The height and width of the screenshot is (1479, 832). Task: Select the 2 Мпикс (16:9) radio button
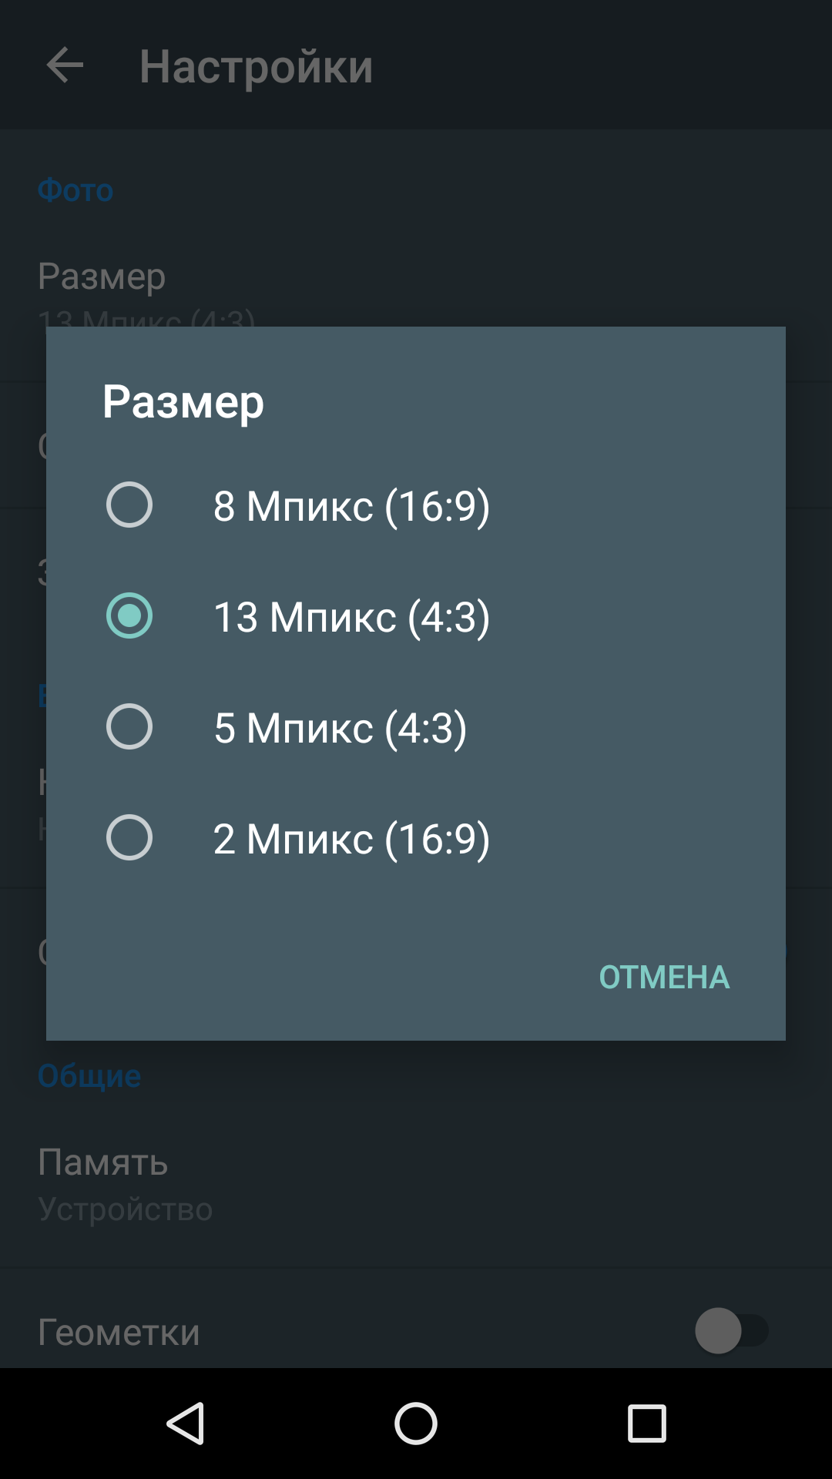tap(129, 837)
